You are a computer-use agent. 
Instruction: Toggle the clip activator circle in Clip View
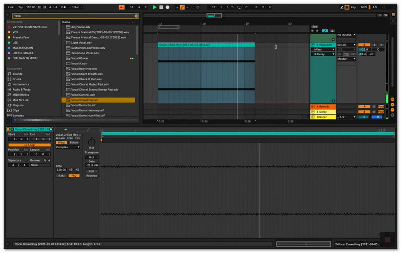tap(8, 129)
